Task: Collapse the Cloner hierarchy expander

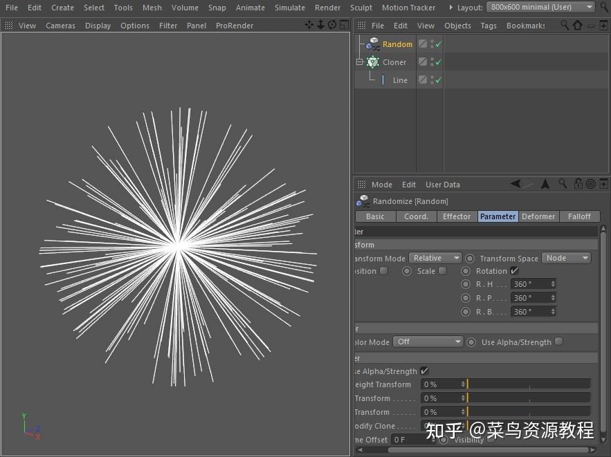Action: 360,62
